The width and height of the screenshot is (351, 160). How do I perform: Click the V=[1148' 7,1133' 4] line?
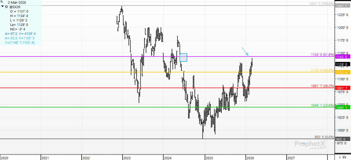point(20,43)
